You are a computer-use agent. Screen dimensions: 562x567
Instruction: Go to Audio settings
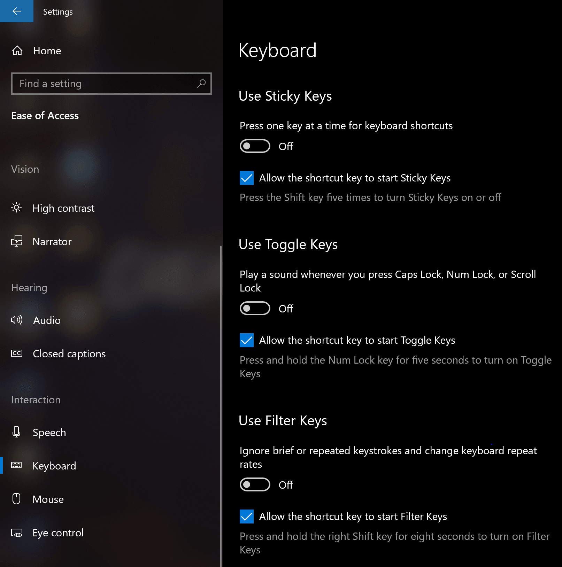click(47, 320)
